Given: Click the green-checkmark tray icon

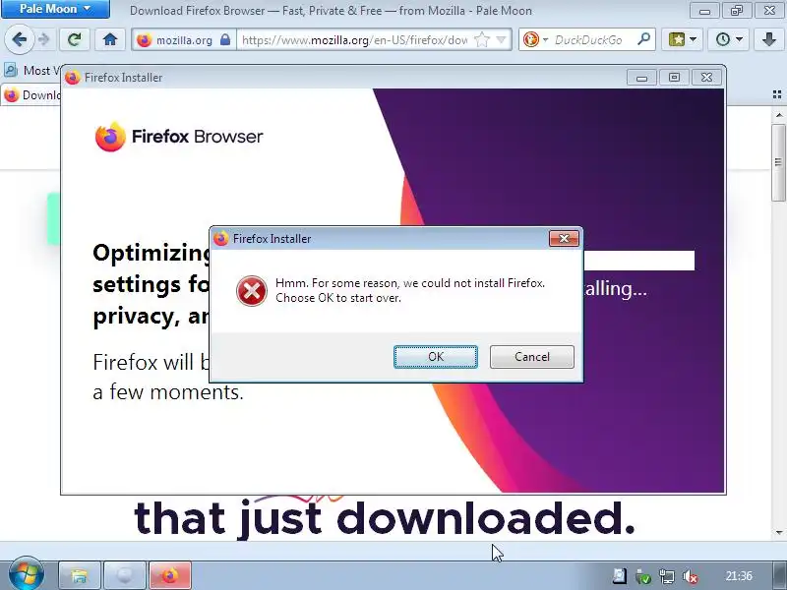Looking at the screenshot, I should click(x=643, y=576).
